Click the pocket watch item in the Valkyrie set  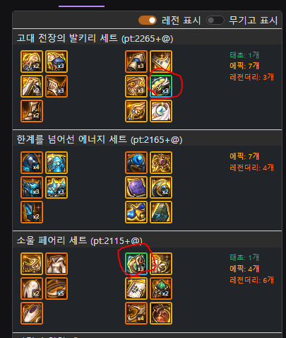tap(161, 111)
